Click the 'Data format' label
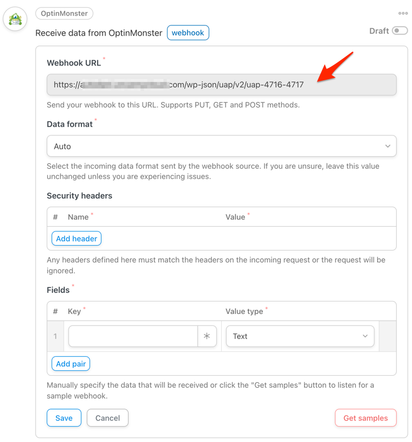412x442 pixels. (69, 124)
